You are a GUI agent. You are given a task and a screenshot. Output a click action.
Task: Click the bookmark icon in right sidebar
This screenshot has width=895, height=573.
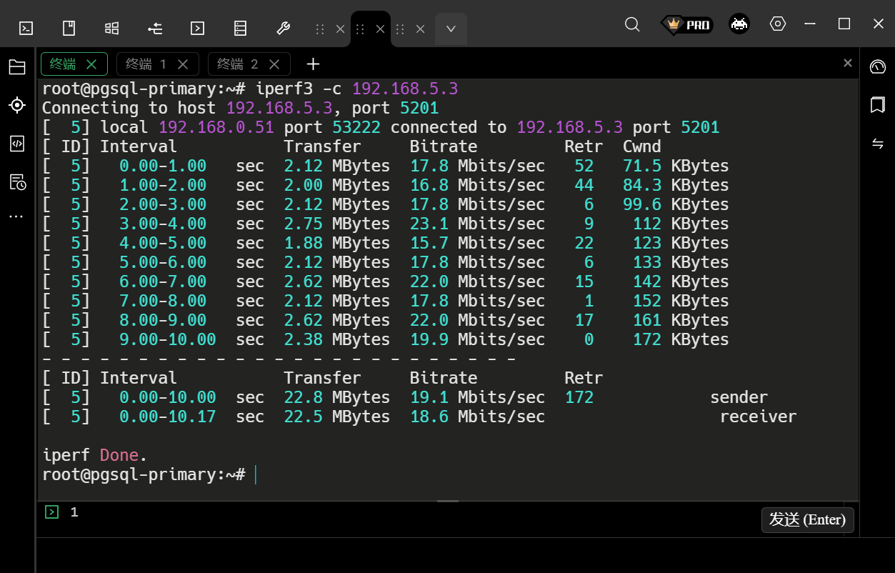(877, 105)
